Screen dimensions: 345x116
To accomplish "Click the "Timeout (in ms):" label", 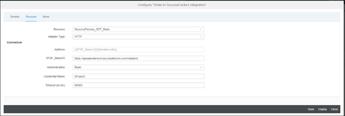I will pyautogui.click(x=55, y=85).
